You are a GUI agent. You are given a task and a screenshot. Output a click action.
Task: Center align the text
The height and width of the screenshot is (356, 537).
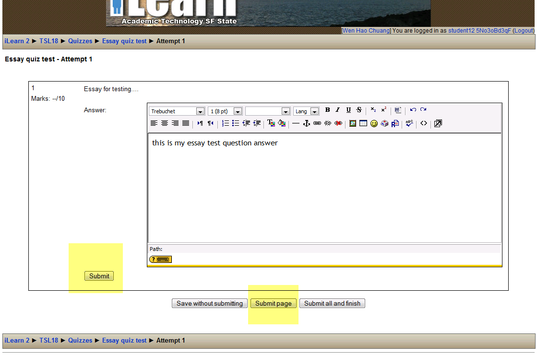coord(165,123)
